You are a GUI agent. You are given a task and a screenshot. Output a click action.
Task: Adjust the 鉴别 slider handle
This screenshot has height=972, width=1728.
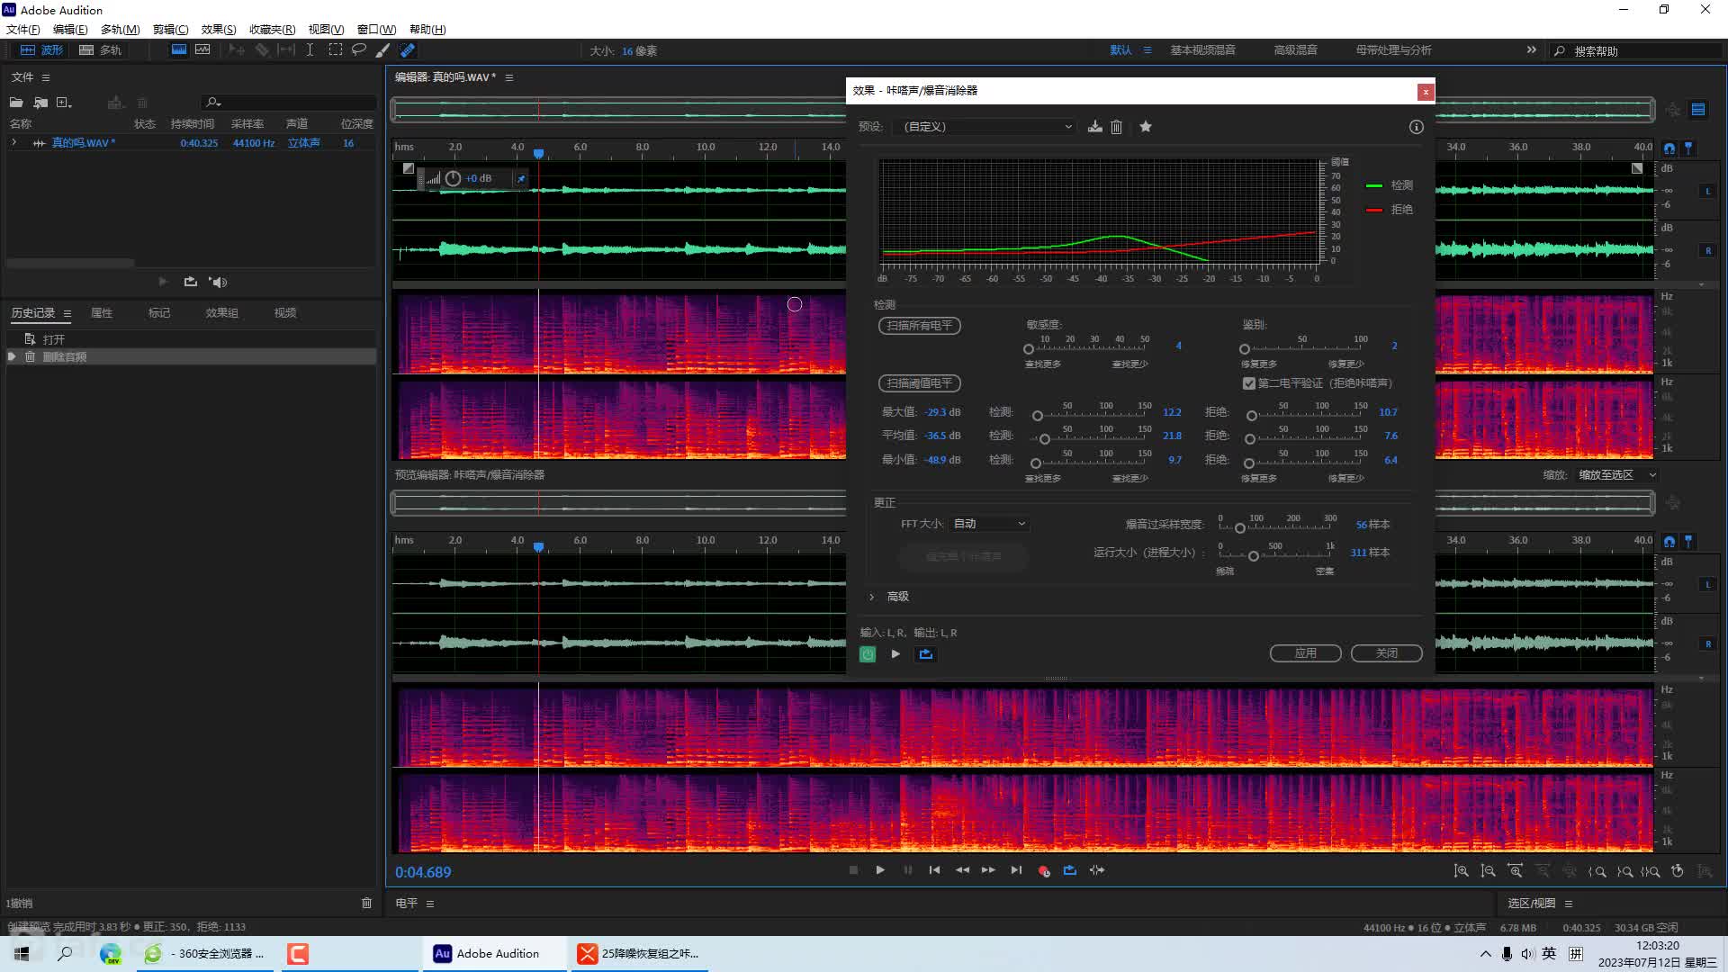pyautogui.click(x=1245, y=349)
